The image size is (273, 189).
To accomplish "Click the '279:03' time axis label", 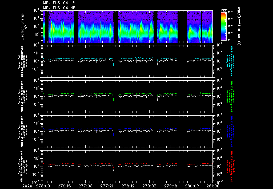I will (149, 186).
